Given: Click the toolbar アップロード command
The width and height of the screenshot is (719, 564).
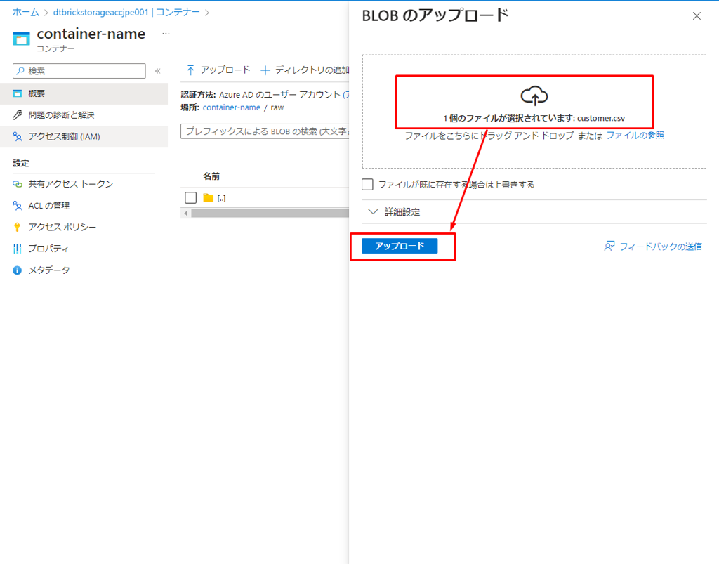Looking at the screenshot, I should pyautogui.click(x=218, y=70).
